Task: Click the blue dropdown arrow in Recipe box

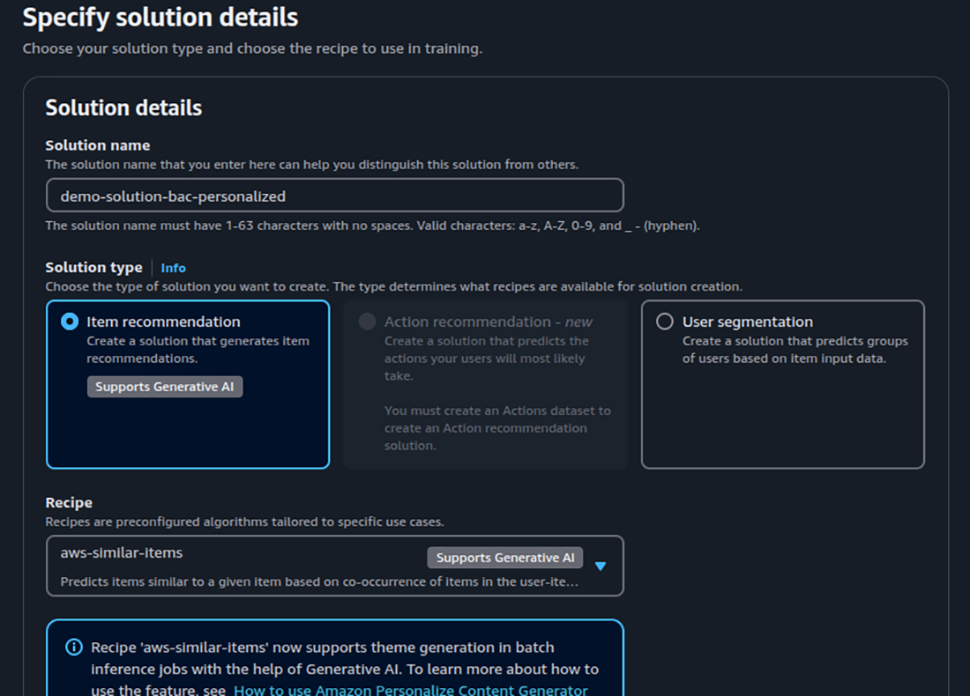Action: tap(600, 566)
